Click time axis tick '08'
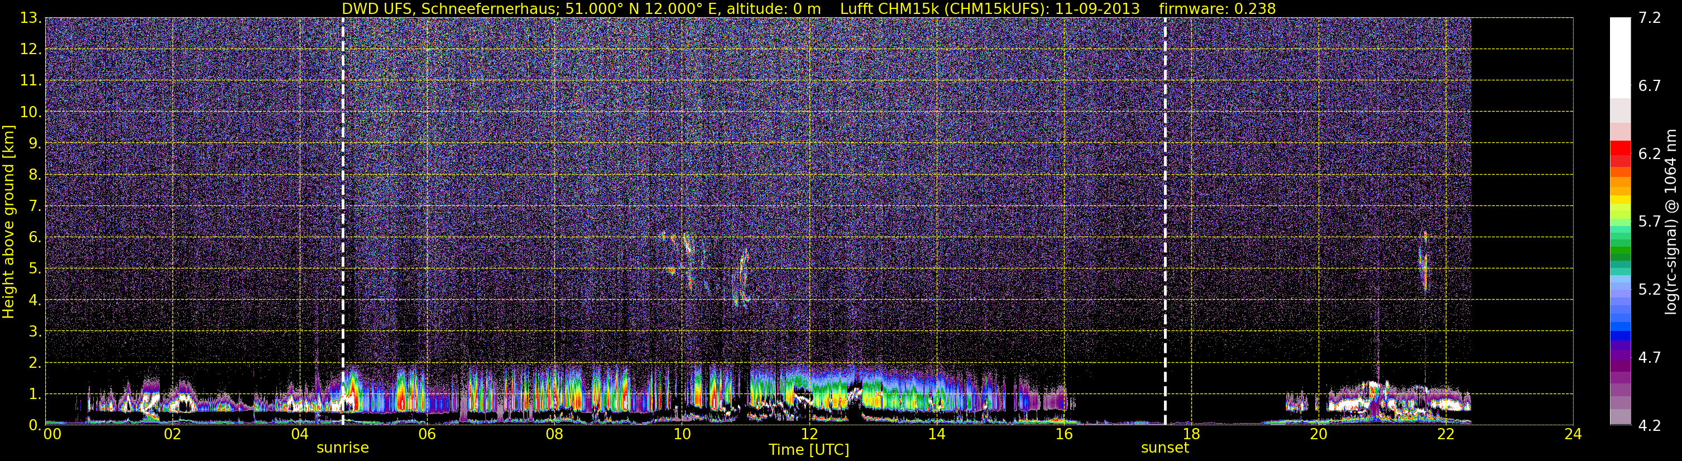 [x=554, y=434]
